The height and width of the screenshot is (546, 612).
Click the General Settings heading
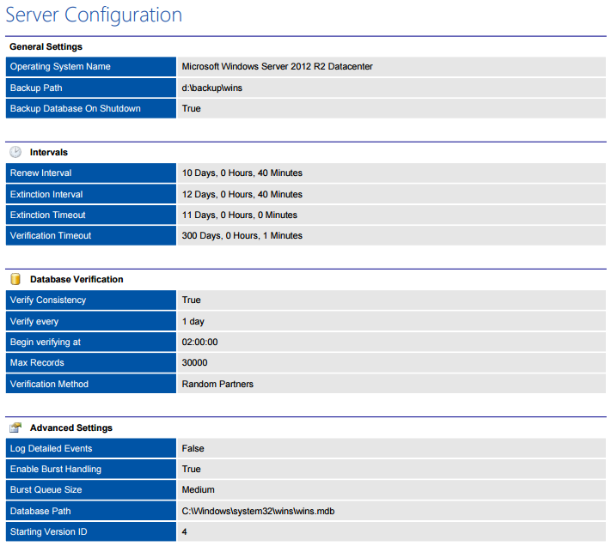pos(46,46)
